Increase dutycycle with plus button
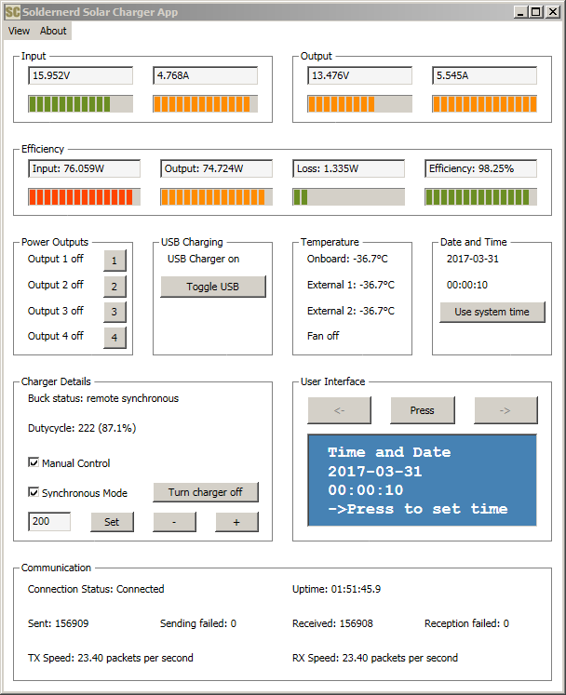 pyautogui.click(x=236, y=522)
